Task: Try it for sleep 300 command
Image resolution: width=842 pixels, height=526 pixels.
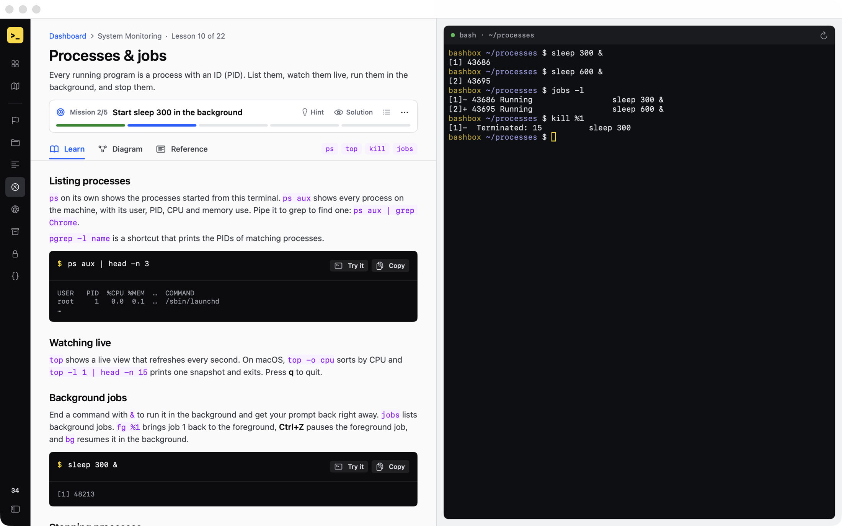Action: pos(349,466)
